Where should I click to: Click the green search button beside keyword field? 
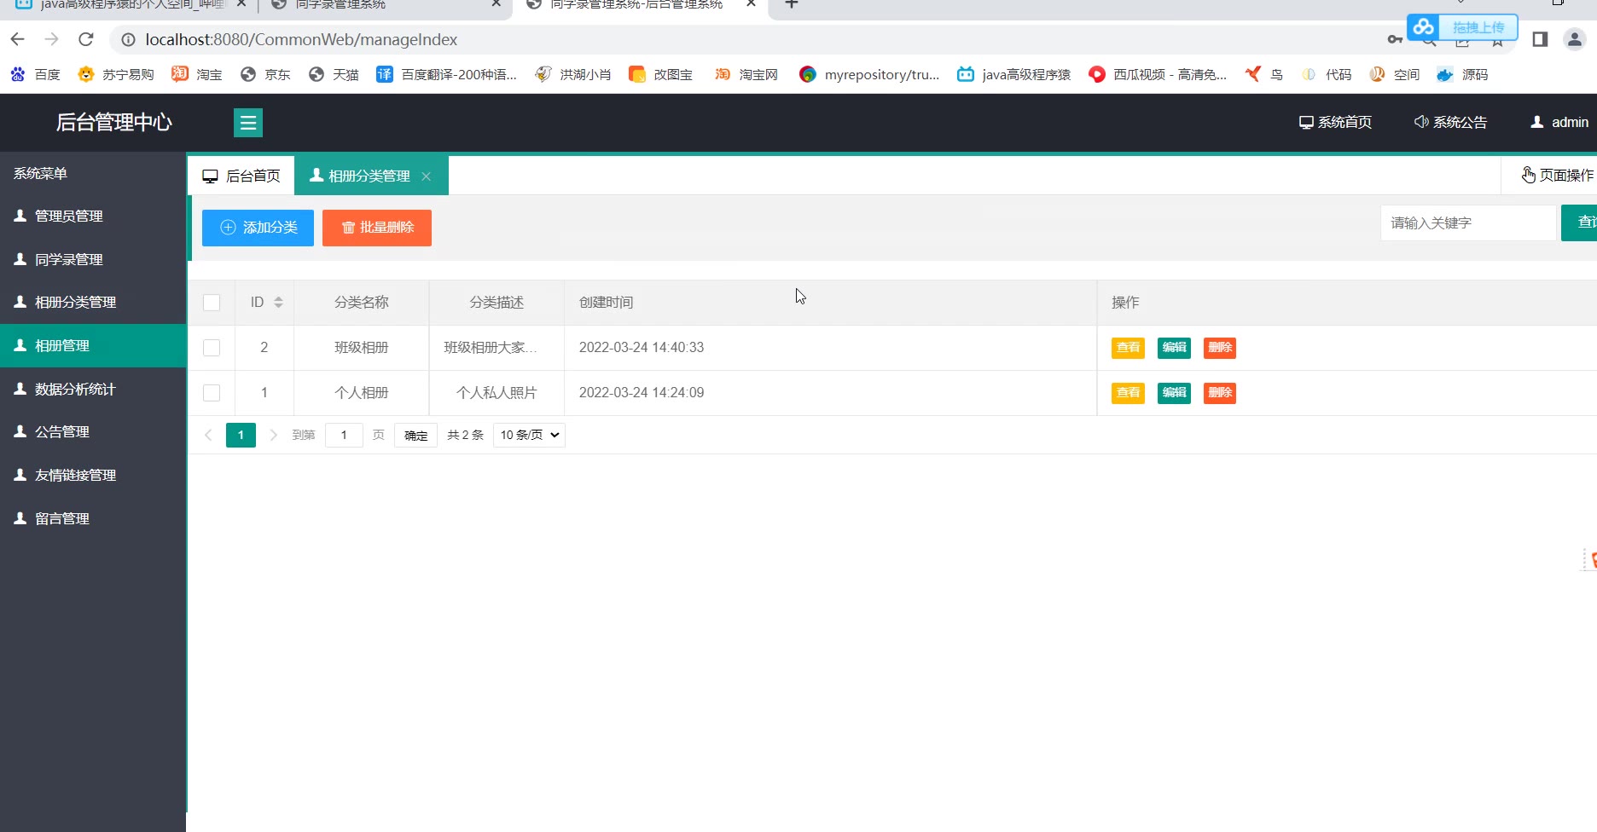[x=1579, y=223]
